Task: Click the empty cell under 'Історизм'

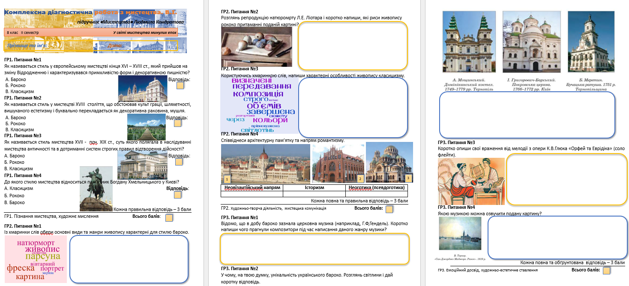Action: click(314, 194)
